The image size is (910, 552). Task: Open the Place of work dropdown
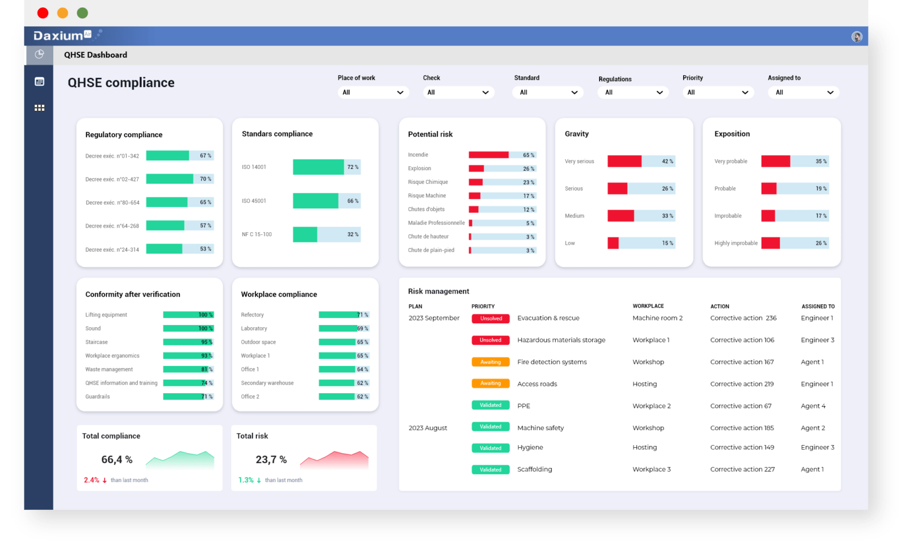(x=374, y=92)
